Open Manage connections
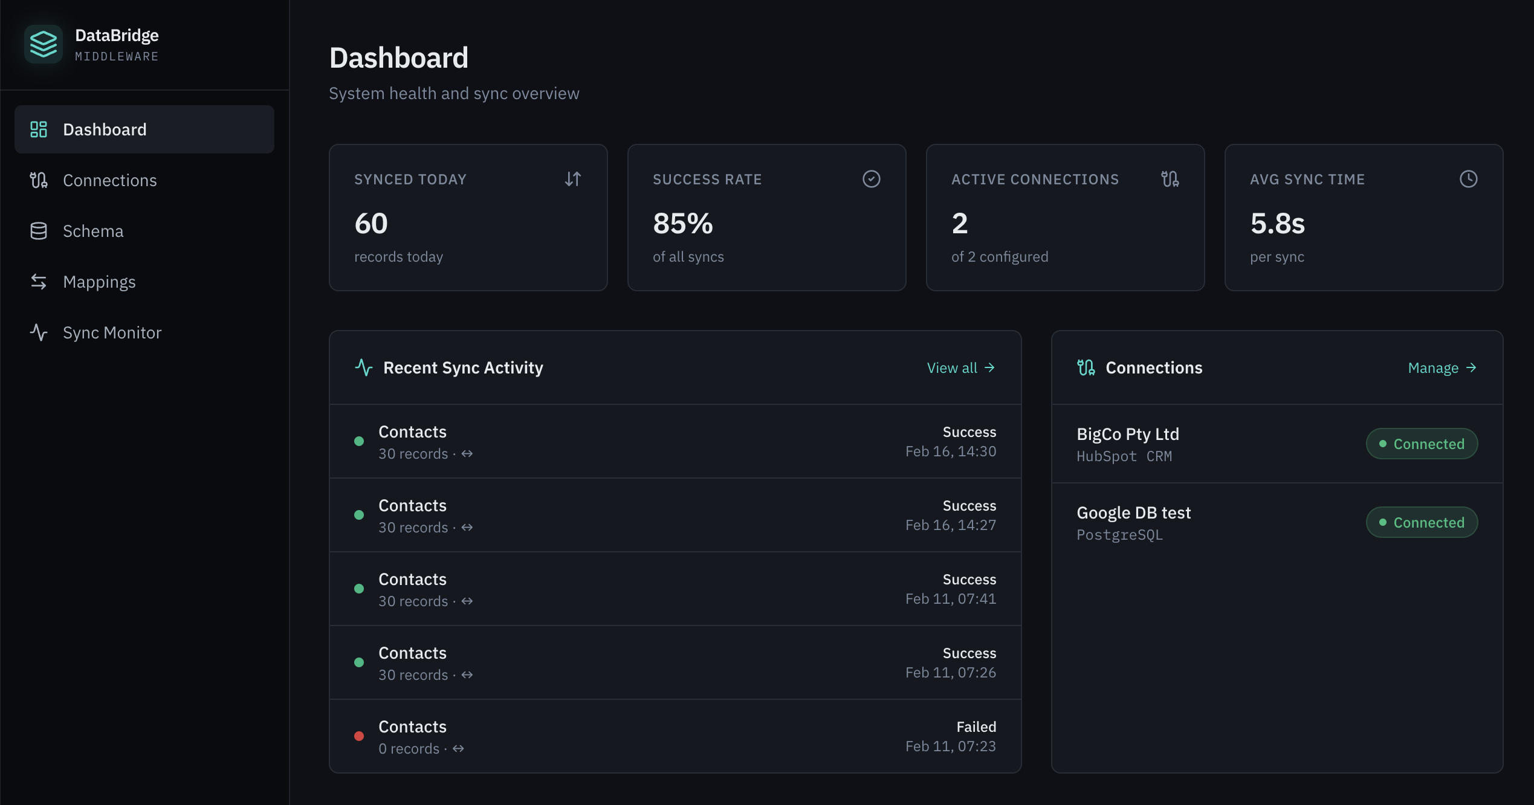This screenshot has width=1534, height=805. tap(1442, 367)
